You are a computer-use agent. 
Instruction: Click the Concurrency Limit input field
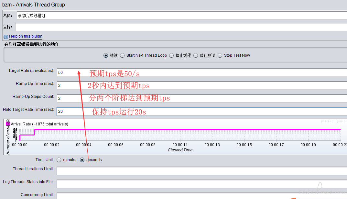pyautogui.click(x=201, y=196)
